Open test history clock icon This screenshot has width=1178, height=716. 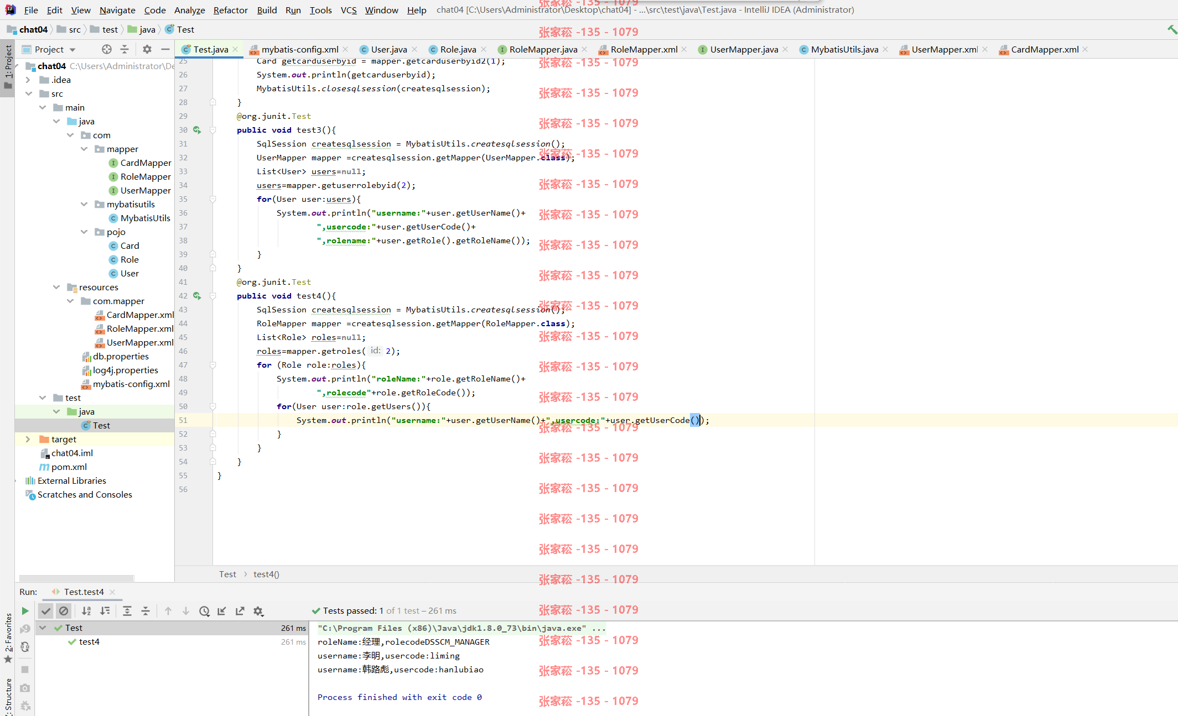(204, 611)
